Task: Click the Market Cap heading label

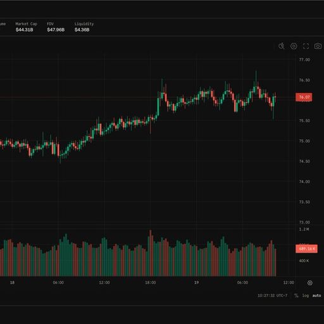Action: 26,24
